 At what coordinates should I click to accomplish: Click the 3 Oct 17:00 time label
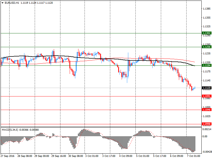tap(109, 156)
